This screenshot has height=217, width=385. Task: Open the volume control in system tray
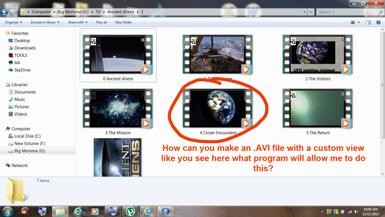[x=356, y=211]
